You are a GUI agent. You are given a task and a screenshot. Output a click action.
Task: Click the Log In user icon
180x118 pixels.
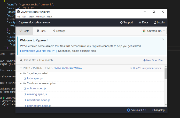point(155,23)
